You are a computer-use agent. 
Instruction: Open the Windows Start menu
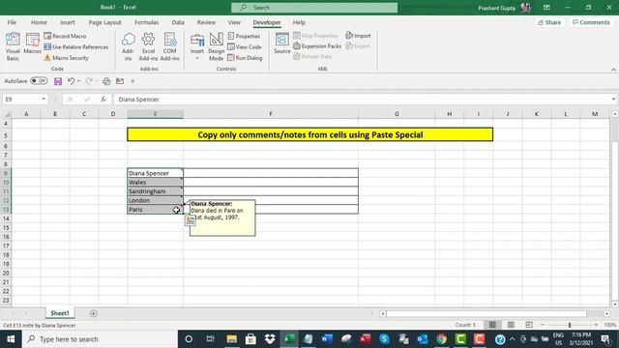point(11,339)
